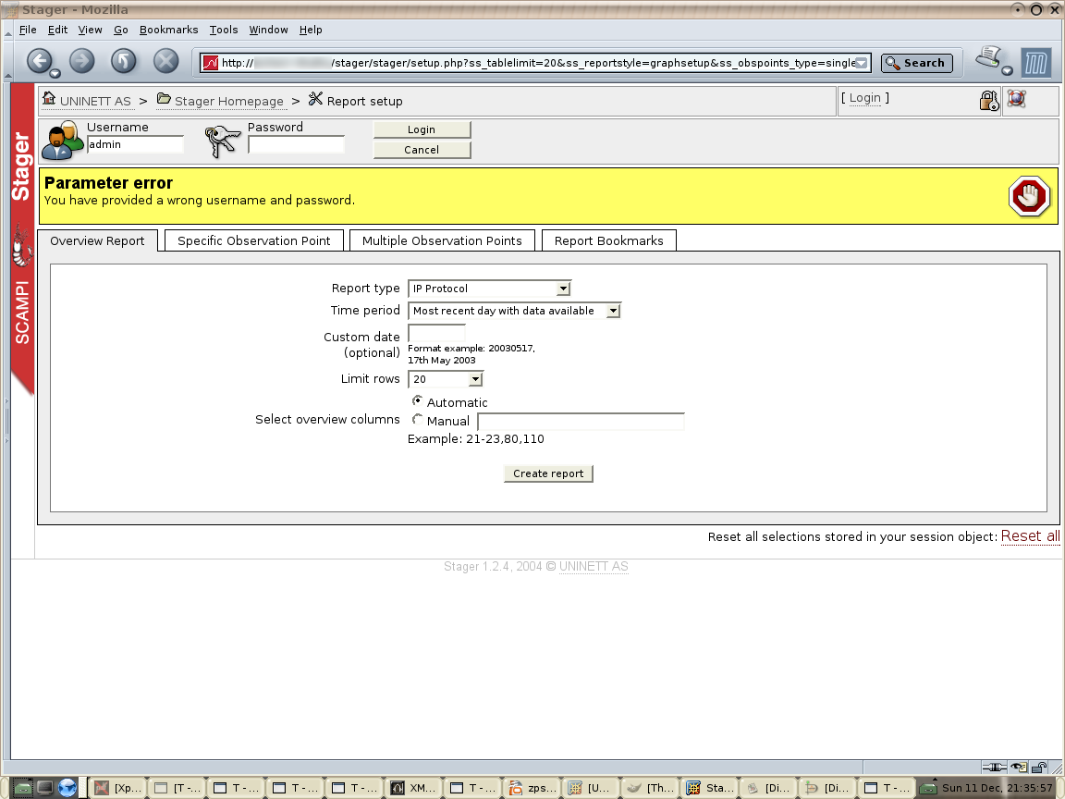Select the Automatic columns radio button
Screen dimensions: 1065x799
418,400
